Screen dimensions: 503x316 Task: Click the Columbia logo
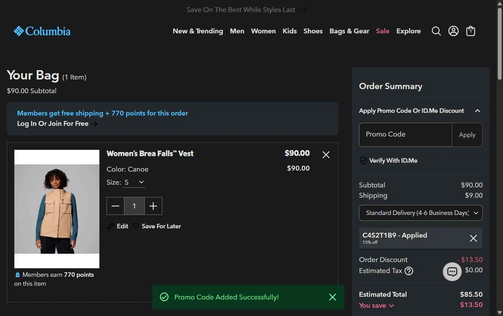coord(42,31)
